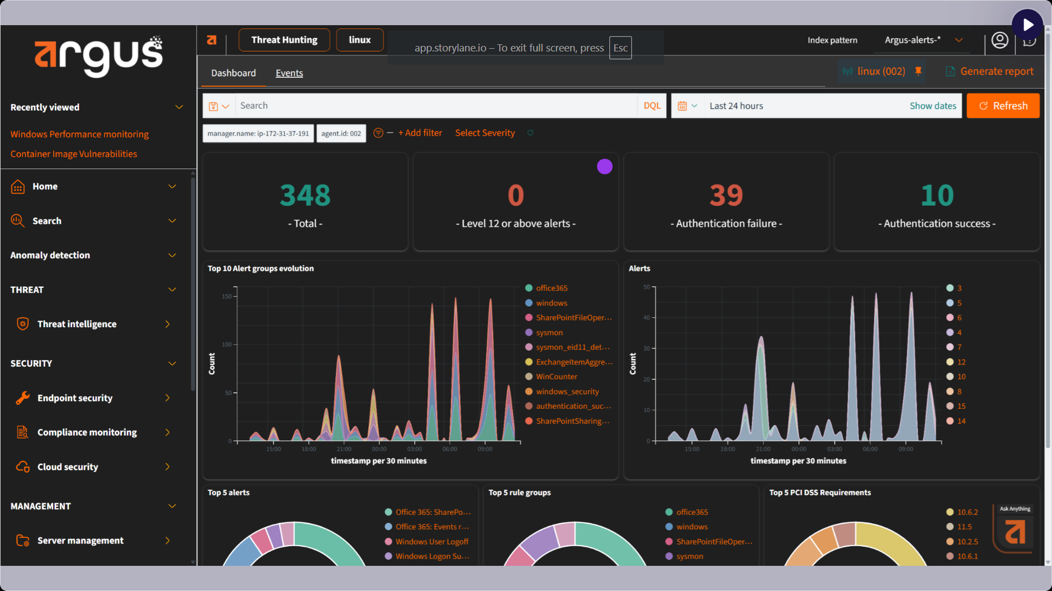Expand the Home menu chevron
The width and height of the screenshot is (1052, 591).
point(172,187)
